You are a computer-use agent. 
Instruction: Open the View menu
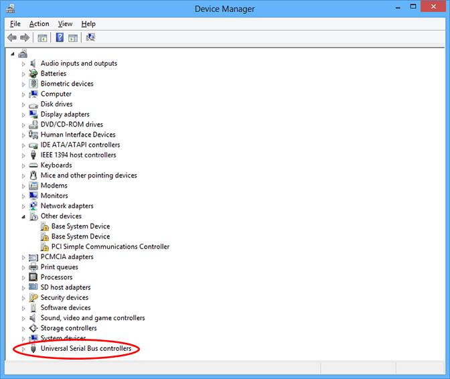(65, 24)
